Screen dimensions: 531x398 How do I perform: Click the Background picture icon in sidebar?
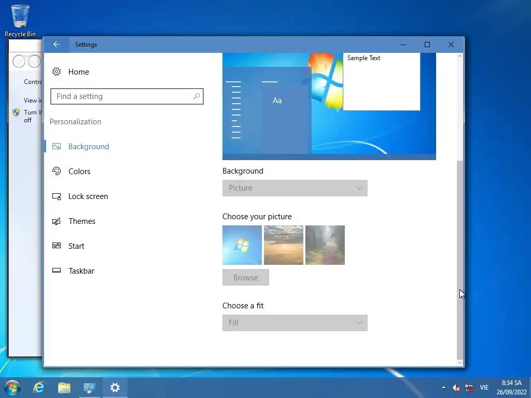click(x=57, y=146)
